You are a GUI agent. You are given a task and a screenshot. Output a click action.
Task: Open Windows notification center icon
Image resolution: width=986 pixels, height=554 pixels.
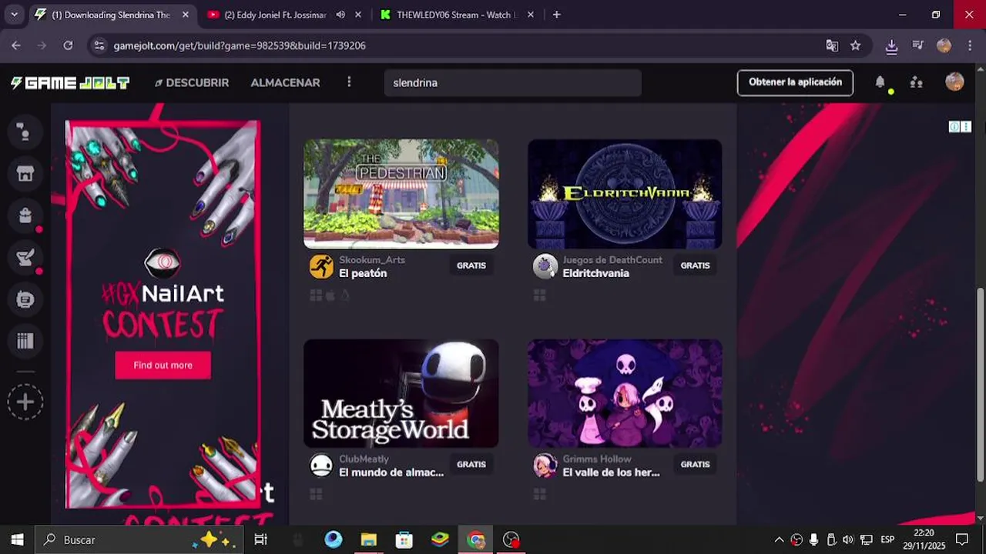pos(961,540)
